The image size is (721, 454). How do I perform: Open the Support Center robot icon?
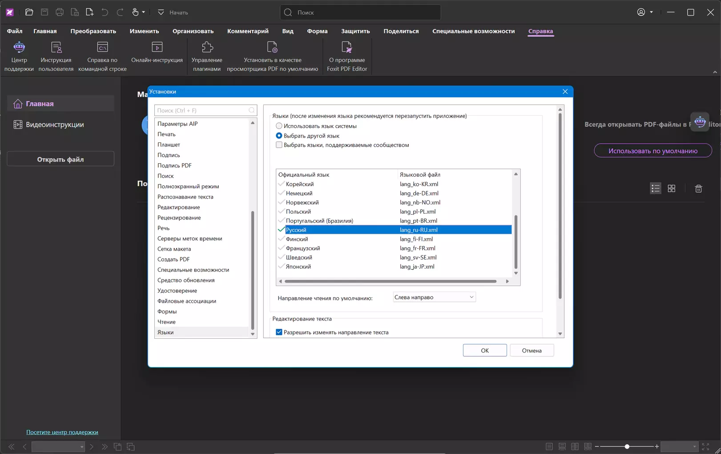point(19,47)
